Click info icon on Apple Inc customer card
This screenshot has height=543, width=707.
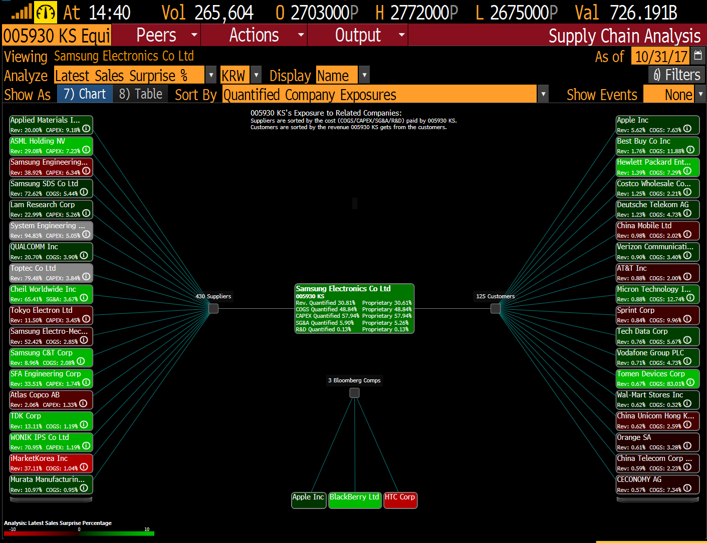click(687, 129)
